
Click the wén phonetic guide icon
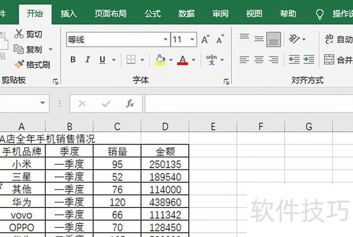click(211, 60)
